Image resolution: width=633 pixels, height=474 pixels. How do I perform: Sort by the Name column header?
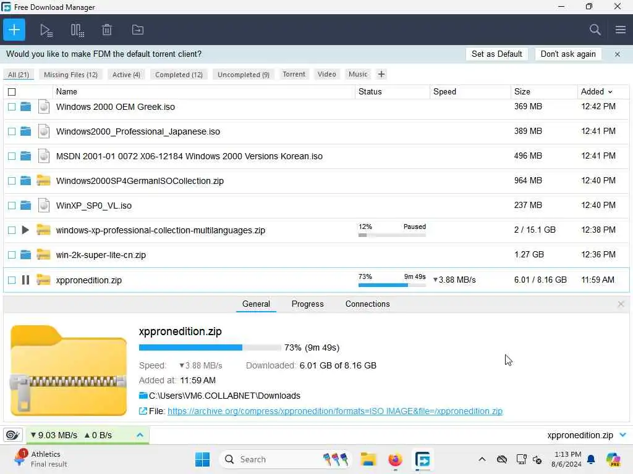click(x=67, y=92)
